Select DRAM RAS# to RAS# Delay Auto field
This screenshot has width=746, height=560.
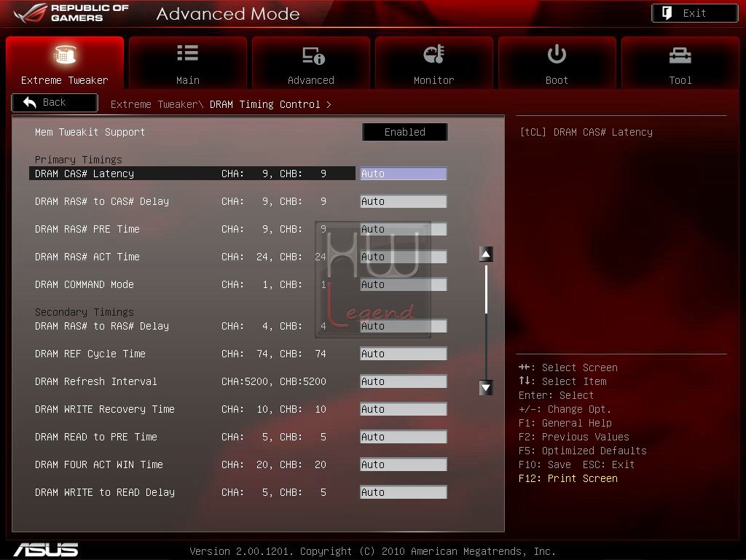point(404,326)
